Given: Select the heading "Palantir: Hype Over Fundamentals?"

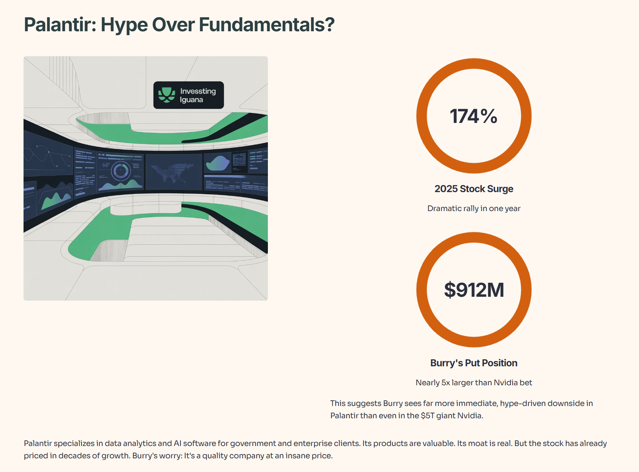Looking at the screenshot, I should tap(179, 25).
